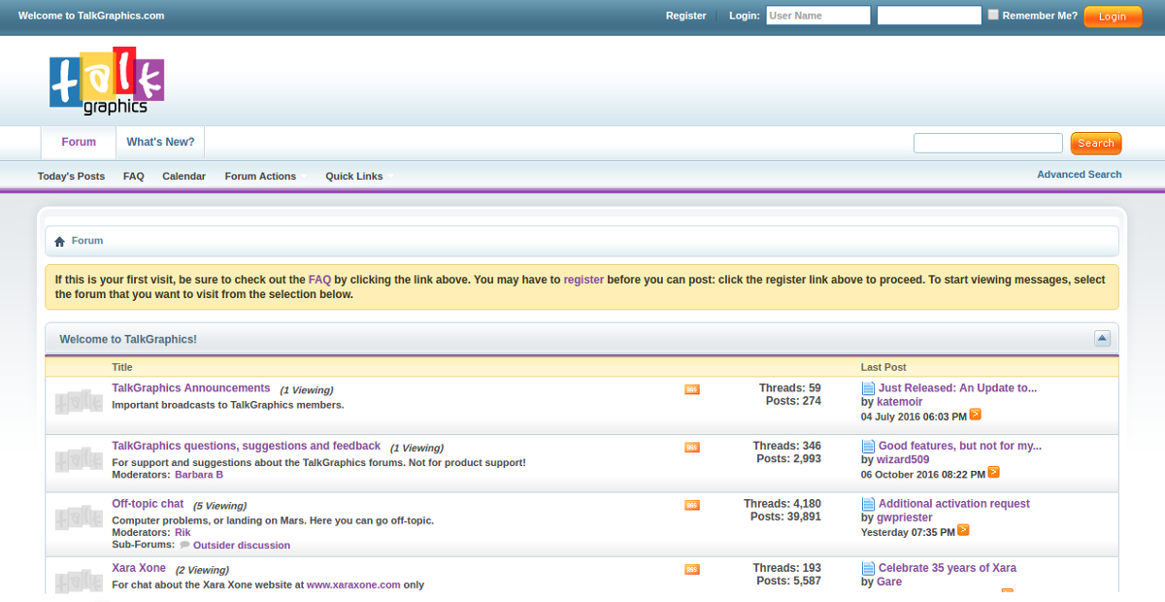Image resolution: width=1165 pixels, height=602 pixels.
Task: Open RSS feed for TalkGraphics Announcements
Action: 691,389
